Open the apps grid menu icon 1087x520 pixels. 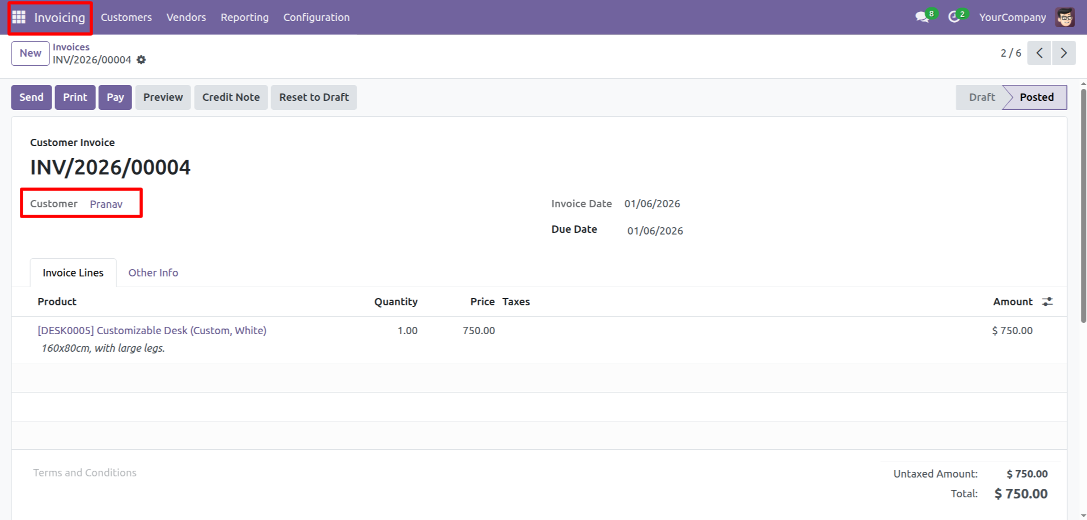[19, 18]
